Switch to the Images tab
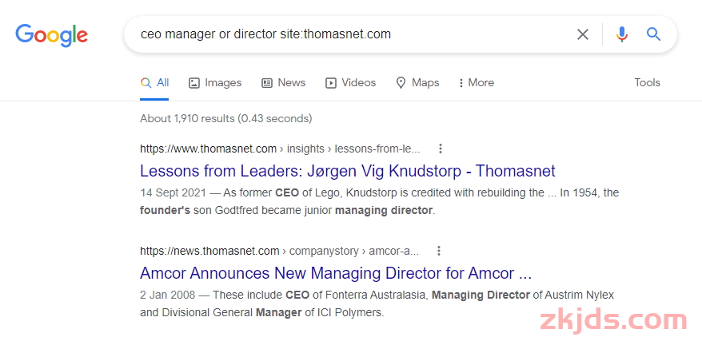This screenshot has height=345, width=702. (x=215, y=83)
